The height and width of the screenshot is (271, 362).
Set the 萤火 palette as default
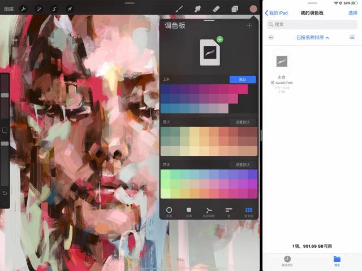(243, 122)
